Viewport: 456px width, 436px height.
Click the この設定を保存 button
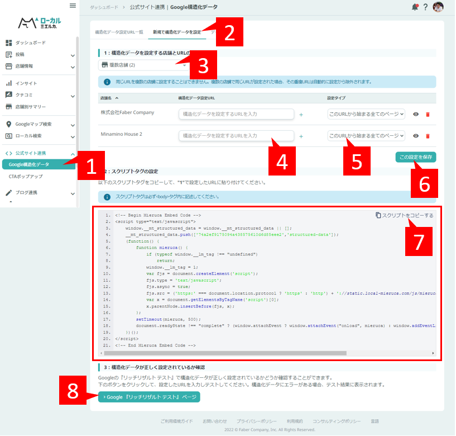coord(416,157)
